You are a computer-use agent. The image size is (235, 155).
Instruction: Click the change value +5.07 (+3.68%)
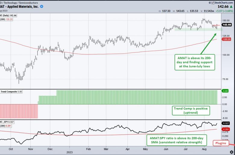tap(224, 11)
